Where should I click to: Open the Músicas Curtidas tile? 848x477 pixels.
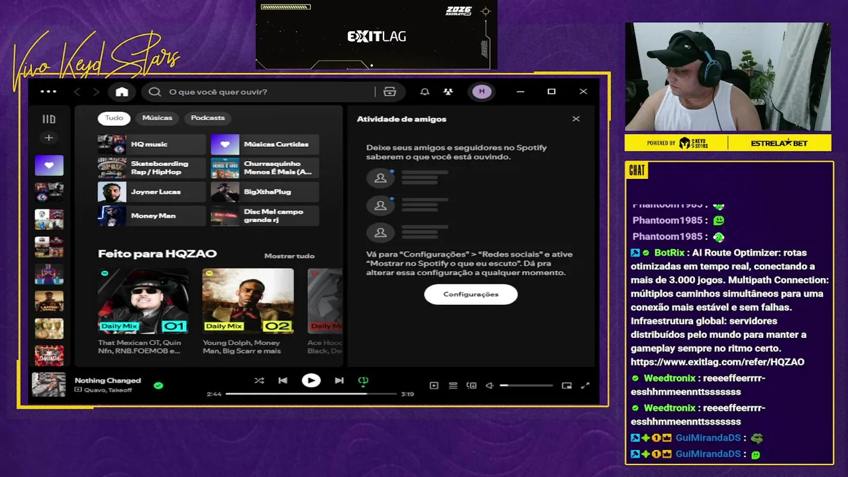pos(265,144)
